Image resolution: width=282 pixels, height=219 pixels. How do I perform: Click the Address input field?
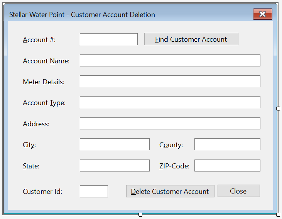[x=170, y=124]
